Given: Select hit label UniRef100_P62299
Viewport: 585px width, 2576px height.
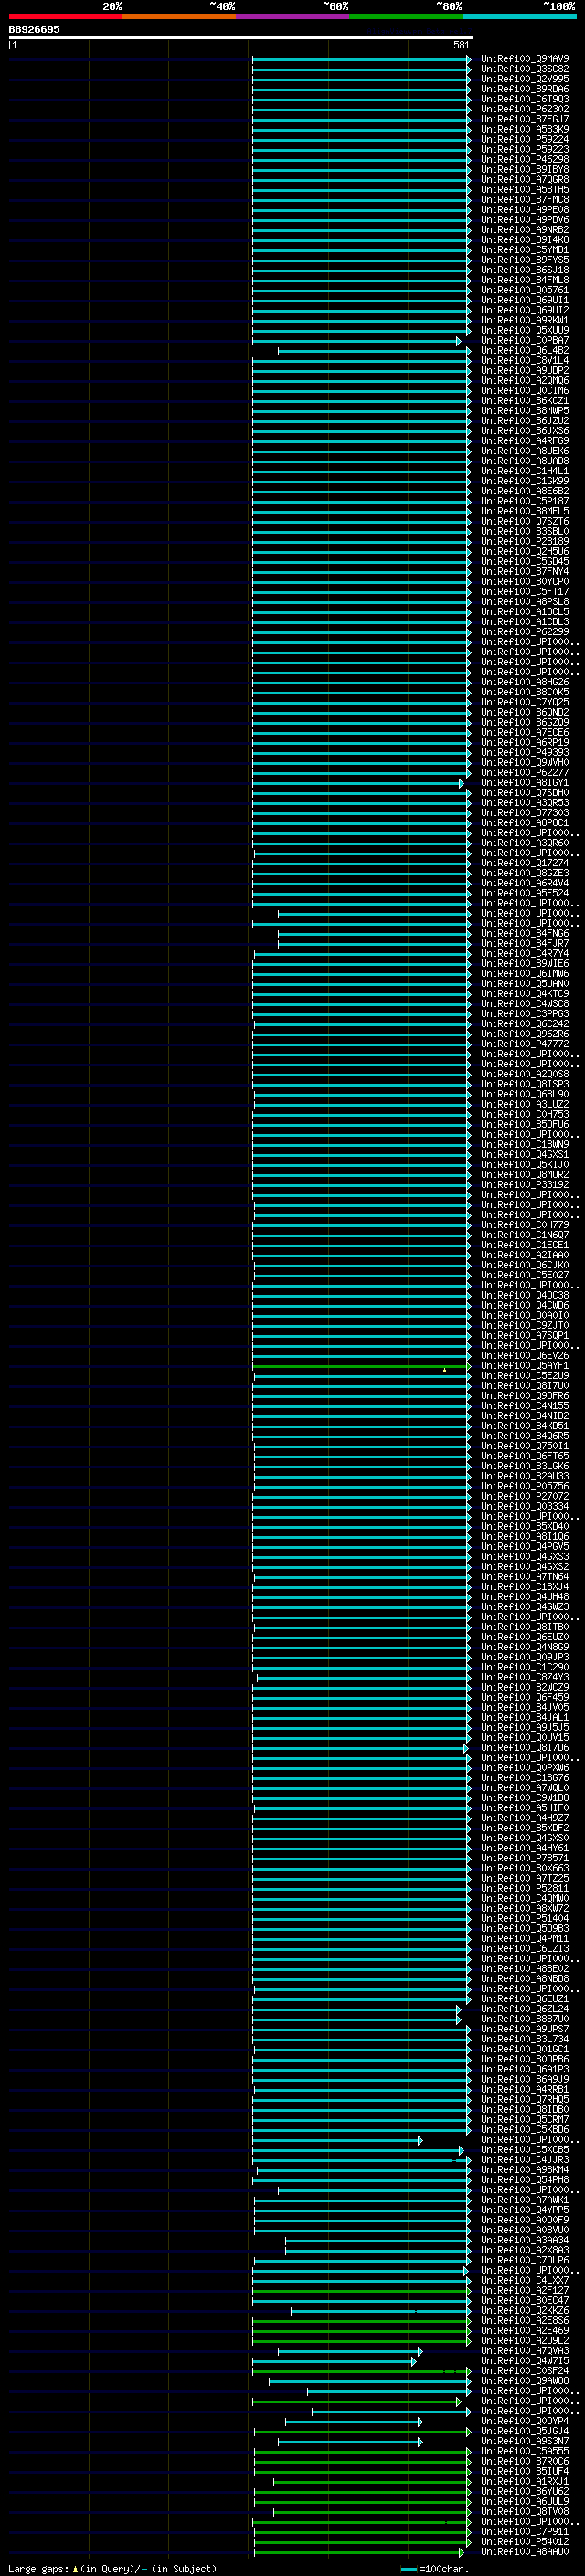Looking at the screenshot, I should coord(525,632).
